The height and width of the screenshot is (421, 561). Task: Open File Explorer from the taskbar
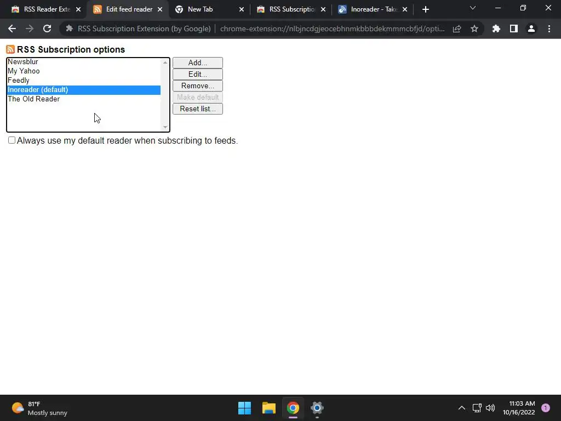tap(268, 408)
